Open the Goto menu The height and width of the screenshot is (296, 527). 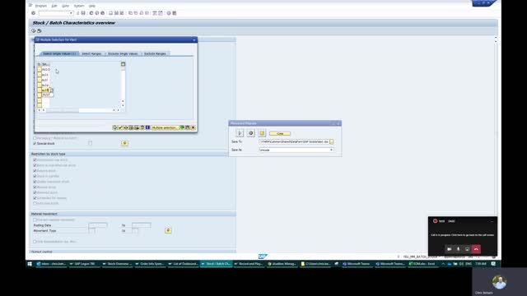[65, 6]
